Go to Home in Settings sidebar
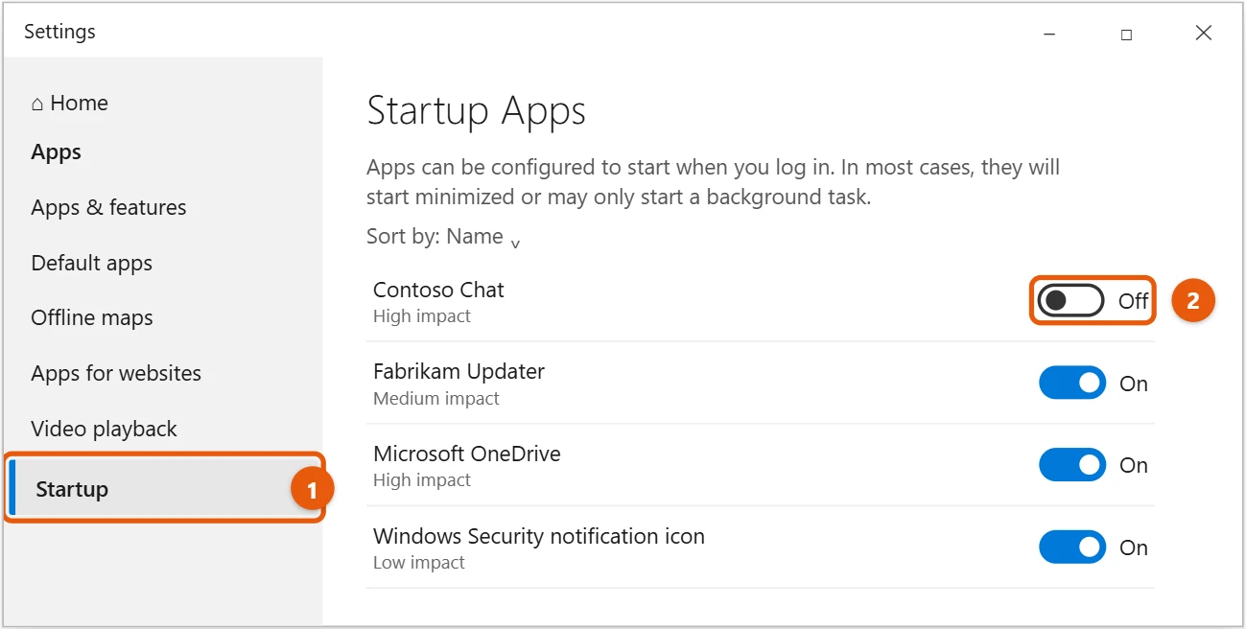This screenshot has width=1246, height=629. tap(69, 103)
